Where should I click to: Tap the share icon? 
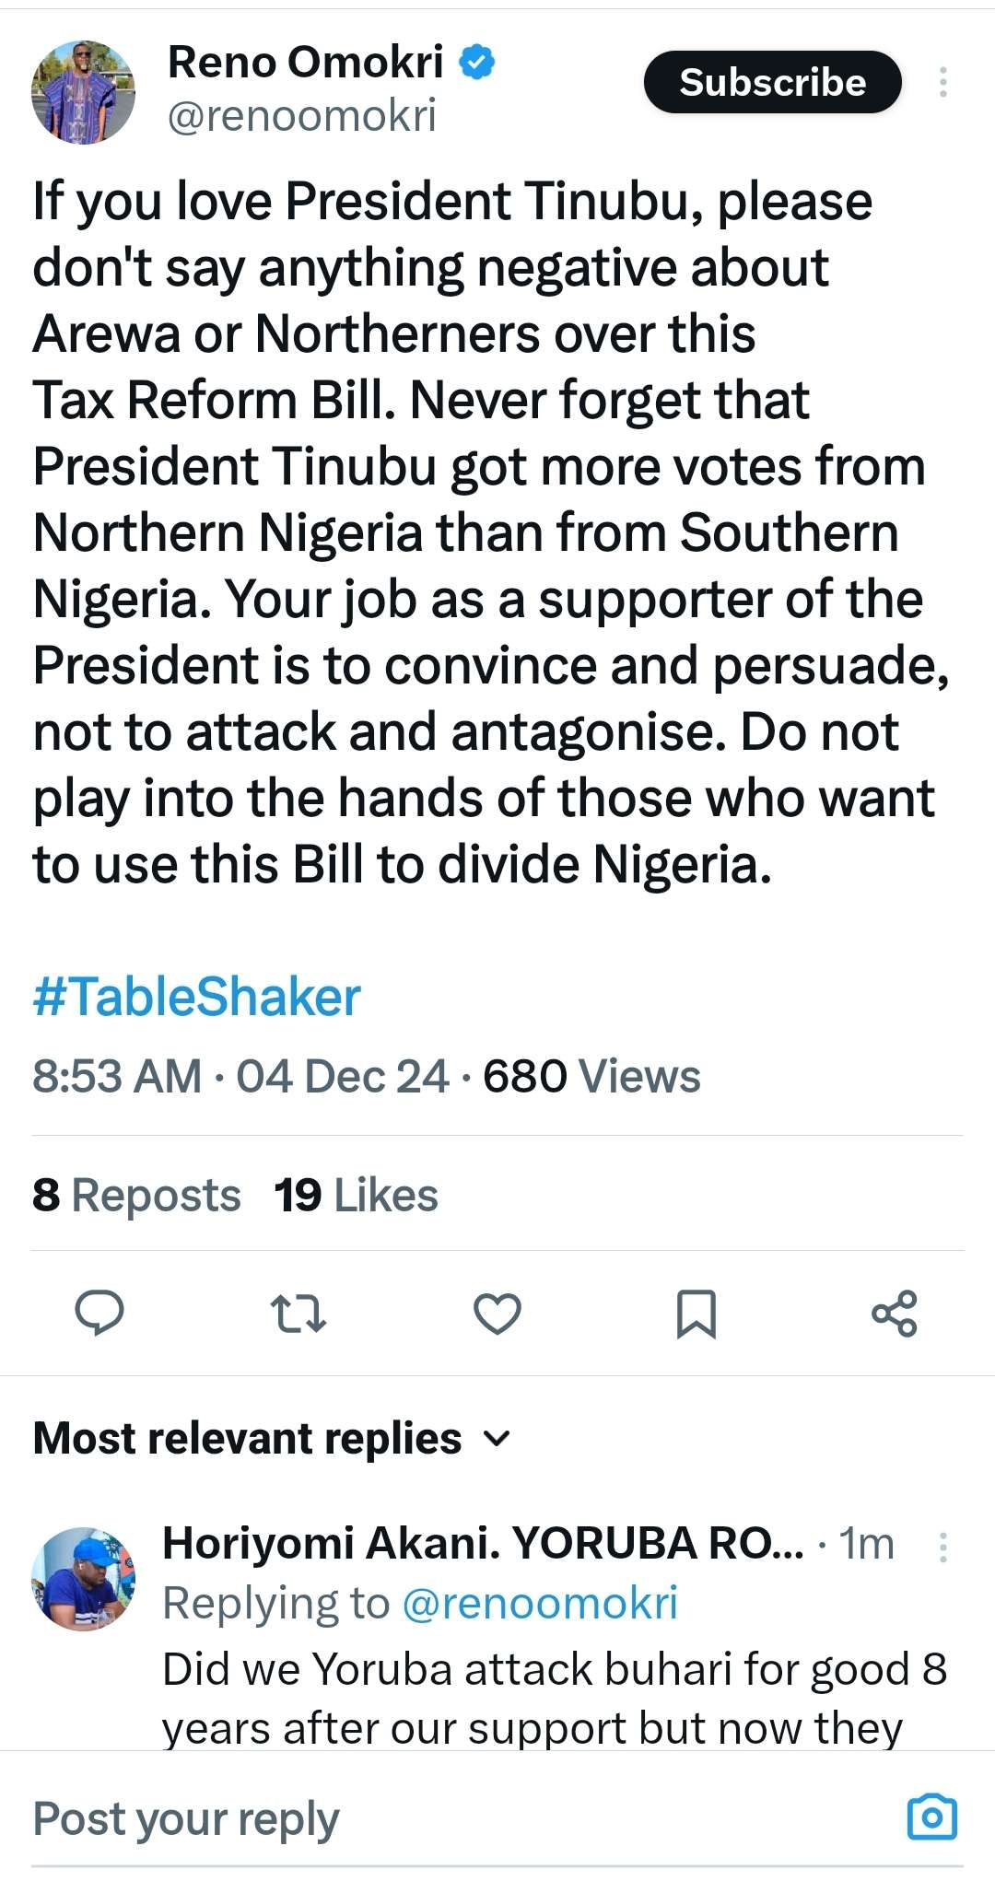[895, 1314]
